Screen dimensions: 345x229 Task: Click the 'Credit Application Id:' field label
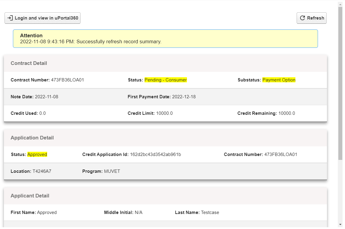(105, 154)
